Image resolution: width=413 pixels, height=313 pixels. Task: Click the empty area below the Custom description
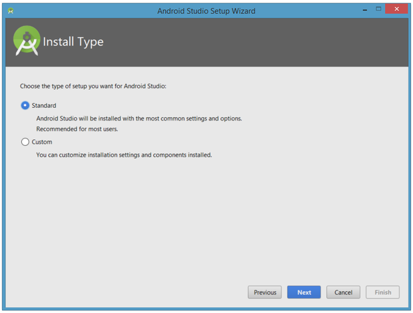[x=206, y=220]
